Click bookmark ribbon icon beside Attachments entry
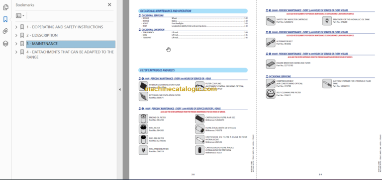The width and height of the screenshot is (382, 180). (x=22, y=52)
